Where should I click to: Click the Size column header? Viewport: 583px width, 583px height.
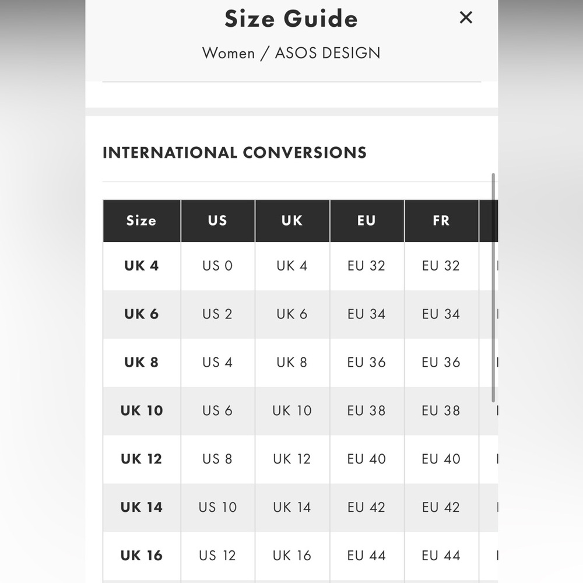pos(142,221)
